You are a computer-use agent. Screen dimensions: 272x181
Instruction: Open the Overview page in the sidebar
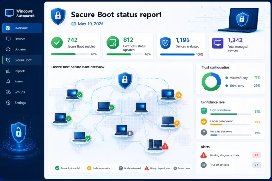[x=22, y=28]
